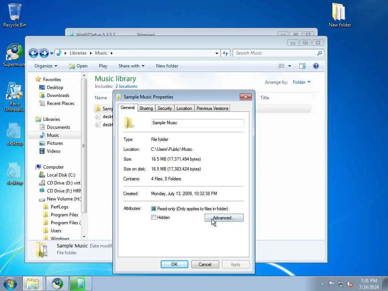Toggle the Read-only attribute checkbox

click(x=154, y=209)
